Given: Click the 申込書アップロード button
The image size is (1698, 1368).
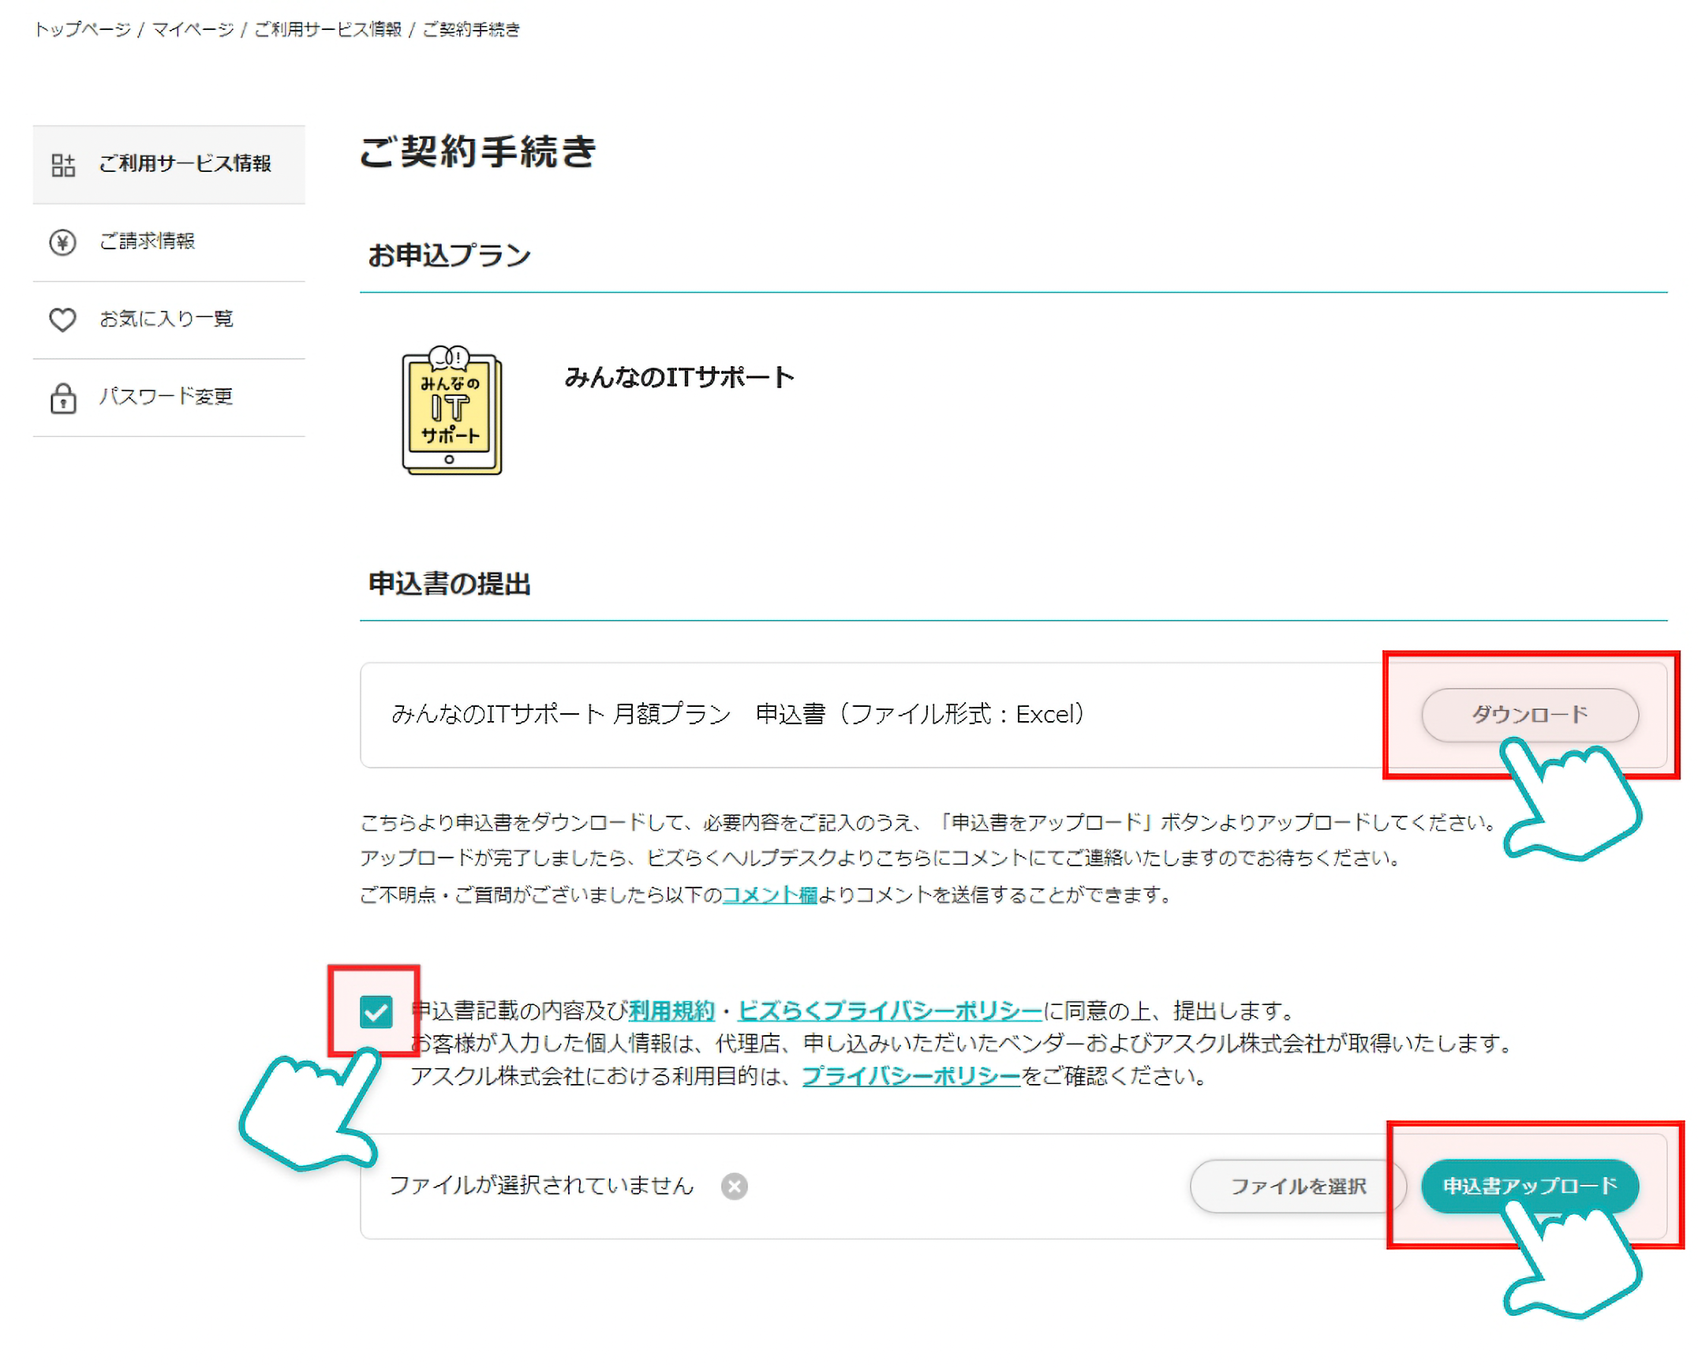Looking at the screenshot, I should tap(1530, 1186).
